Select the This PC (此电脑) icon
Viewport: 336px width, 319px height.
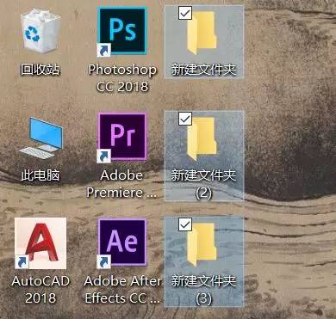point(41,138)
